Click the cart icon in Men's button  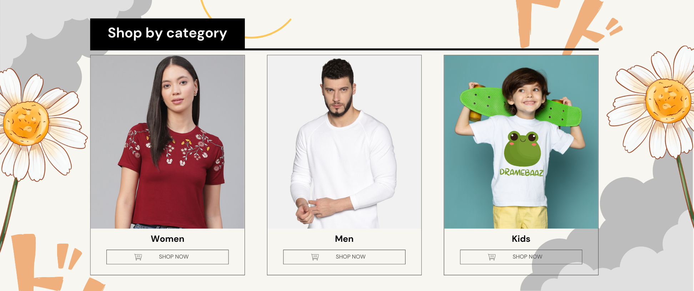coord(315,257)
